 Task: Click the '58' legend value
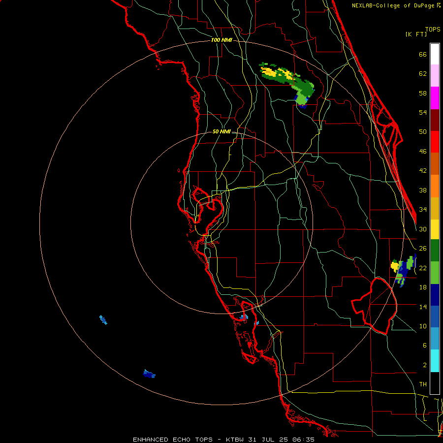tap(423, 93)
